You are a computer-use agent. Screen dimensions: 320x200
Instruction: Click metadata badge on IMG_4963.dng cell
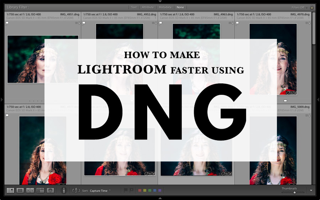(231, 23)
